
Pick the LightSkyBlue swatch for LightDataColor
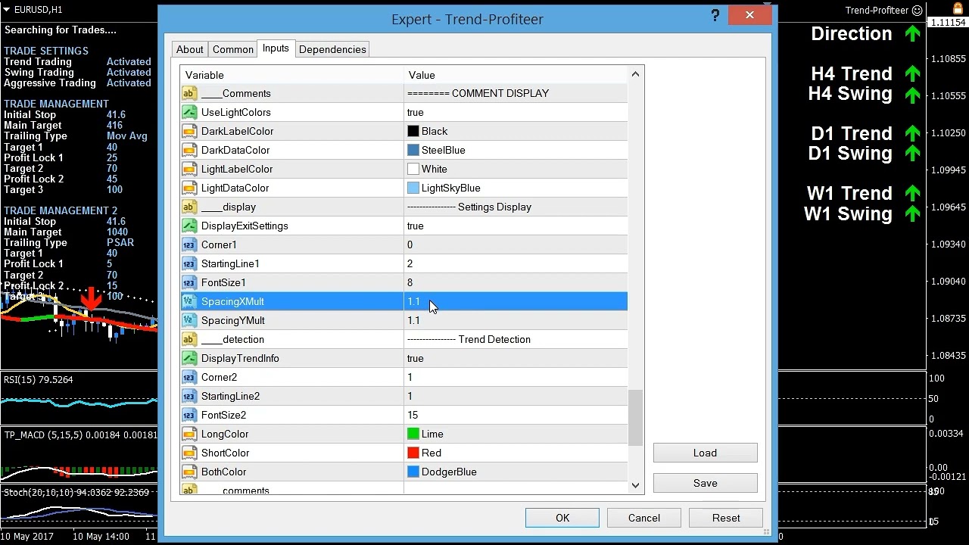point(413,188)
